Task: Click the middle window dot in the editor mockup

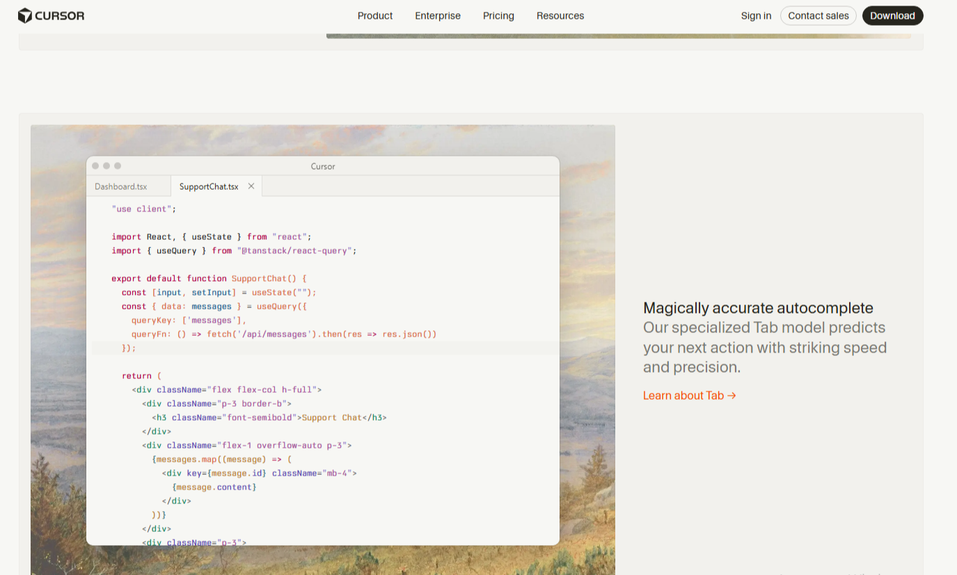Action: click(106, 165)
